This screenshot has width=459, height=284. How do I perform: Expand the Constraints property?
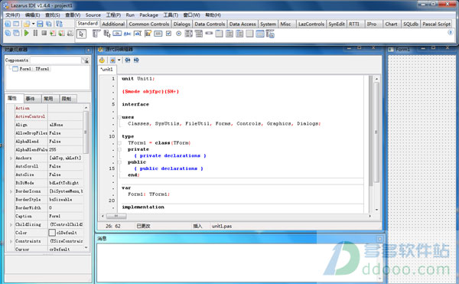pos(11,242)
